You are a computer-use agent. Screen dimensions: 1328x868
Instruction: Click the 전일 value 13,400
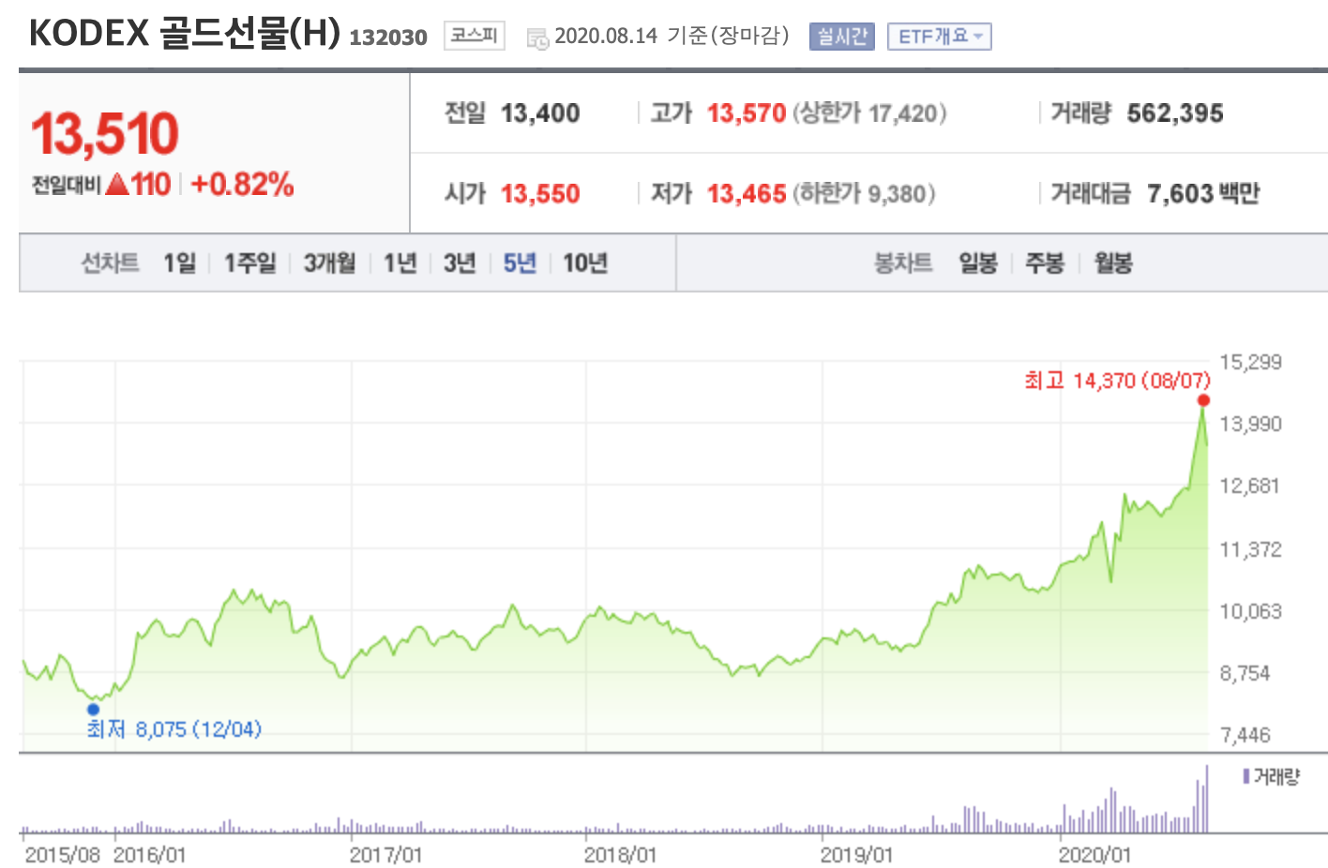pyautogui.click(x=540, y=113)
